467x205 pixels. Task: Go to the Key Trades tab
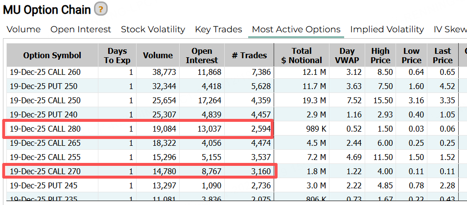[x=218, y=29]
